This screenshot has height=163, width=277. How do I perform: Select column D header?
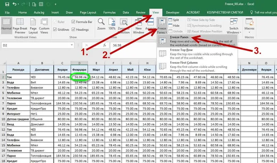point(80,63)
